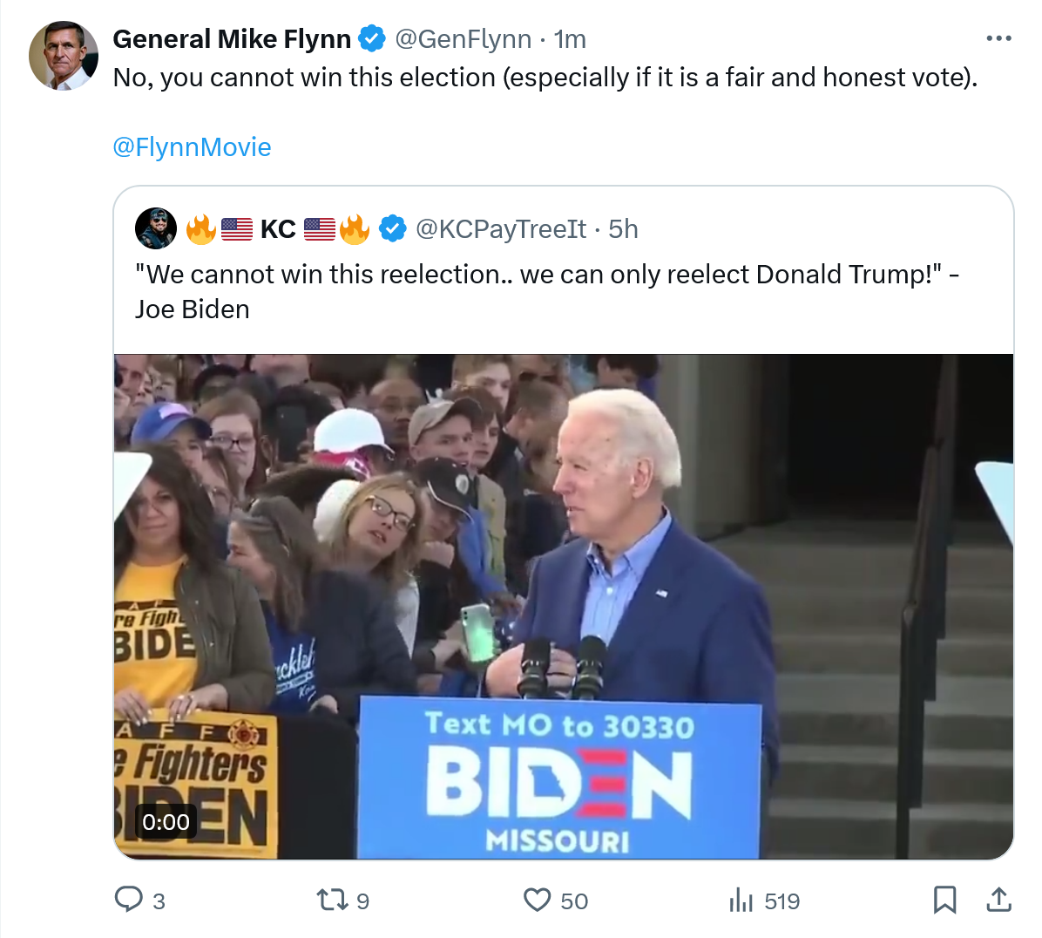Open General Mike Flynn's profile avatar
This screenshot has width=1042, height=938.
point(64,57)
